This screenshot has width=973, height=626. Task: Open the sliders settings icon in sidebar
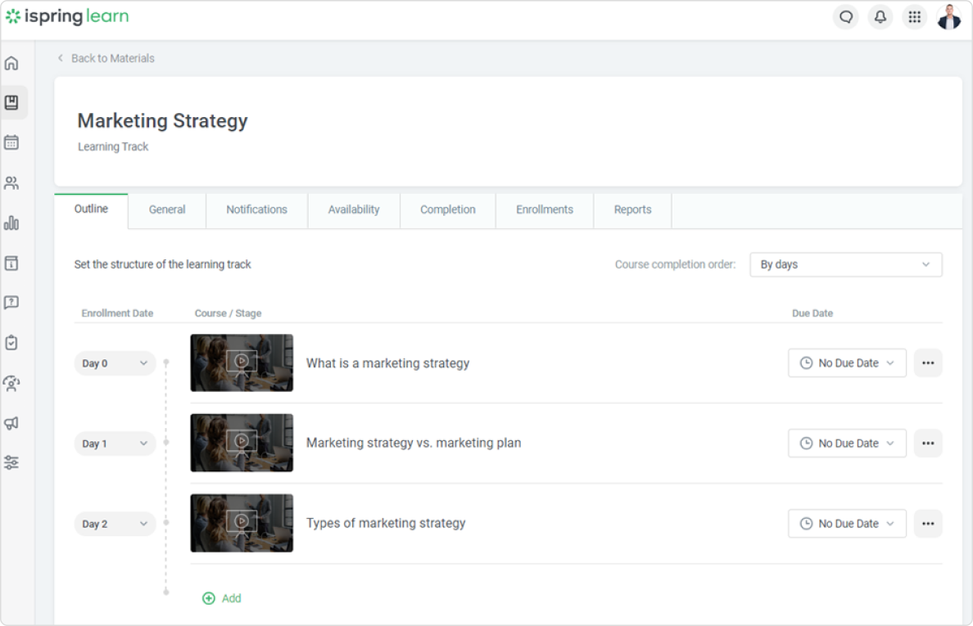pyautogui.click(x=11, y=462)
